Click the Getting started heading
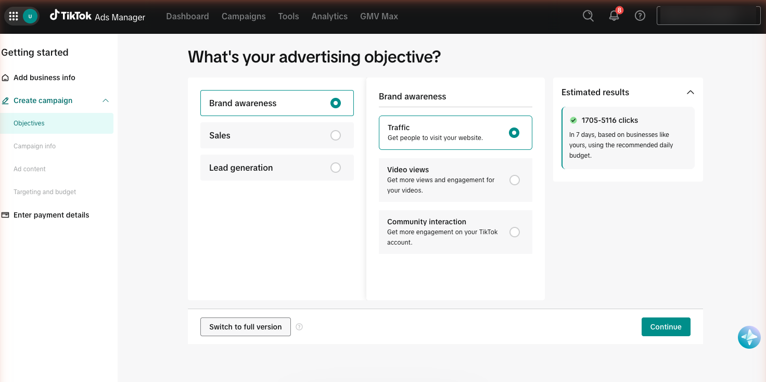 [35, 53]
